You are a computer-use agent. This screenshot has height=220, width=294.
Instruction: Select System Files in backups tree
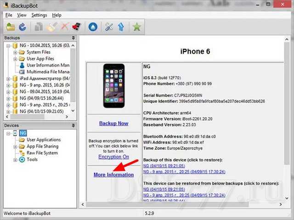(x=39, y=52)
